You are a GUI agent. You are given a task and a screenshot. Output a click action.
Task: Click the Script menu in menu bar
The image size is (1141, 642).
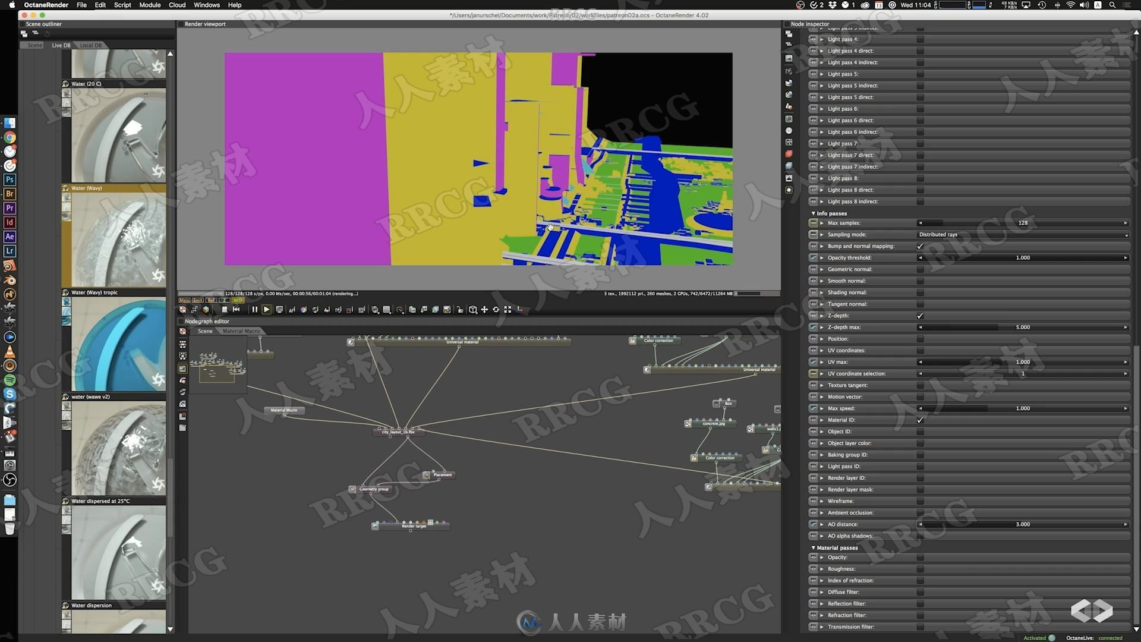[123, 5]
